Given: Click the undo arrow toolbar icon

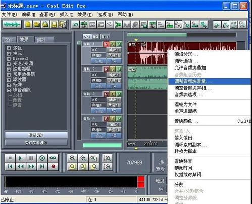Looking at the screenshot, I should (x=75, y=25).
